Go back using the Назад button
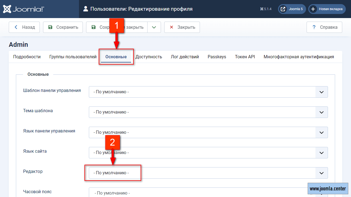Viewport: 351px width, 197px height. (24, 27)
